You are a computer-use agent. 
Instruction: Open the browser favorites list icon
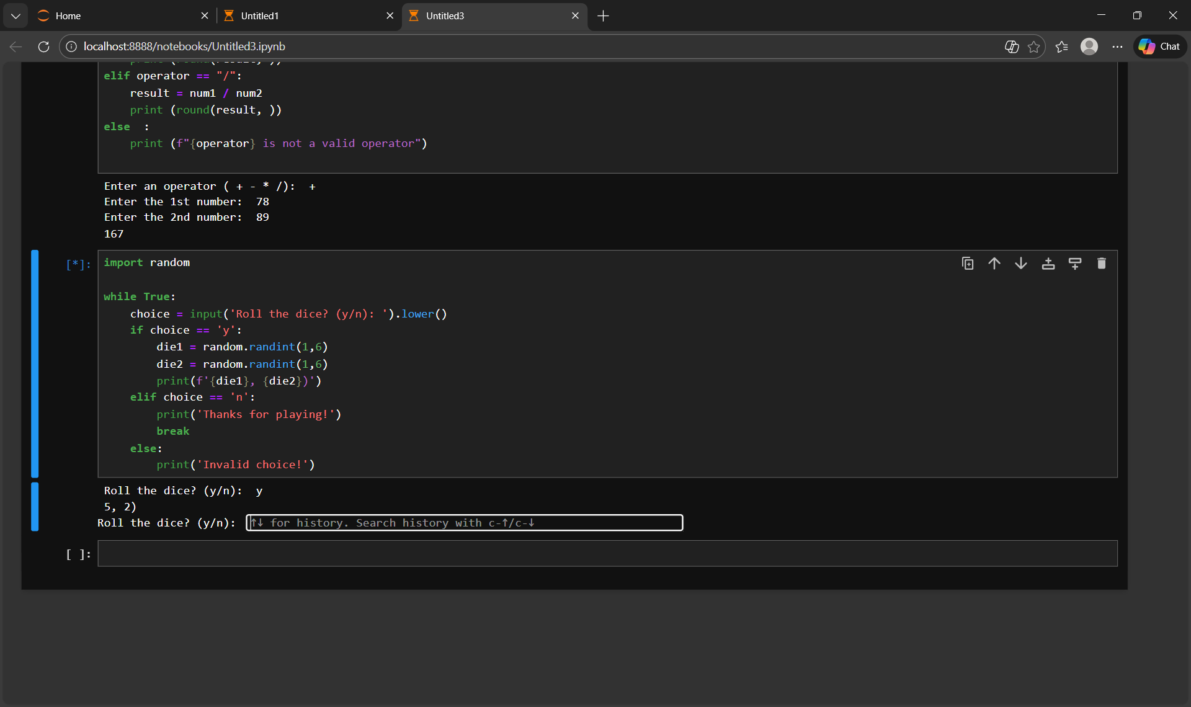tap(1061, 47)
